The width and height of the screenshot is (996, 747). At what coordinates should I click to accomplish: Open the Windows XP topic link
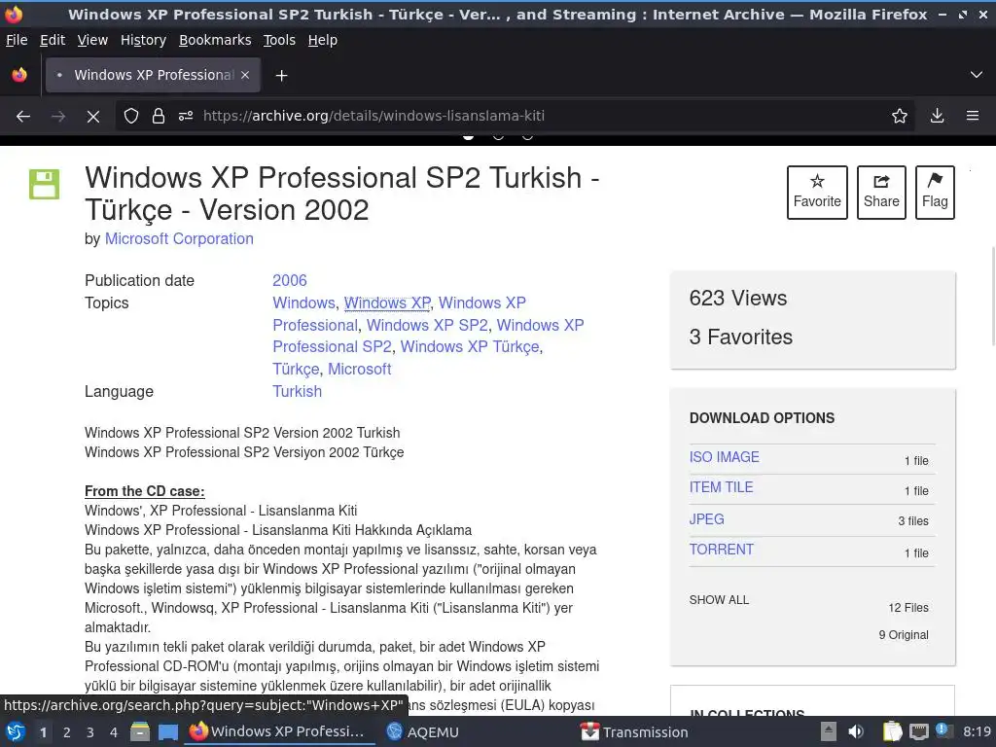point(387,303)
